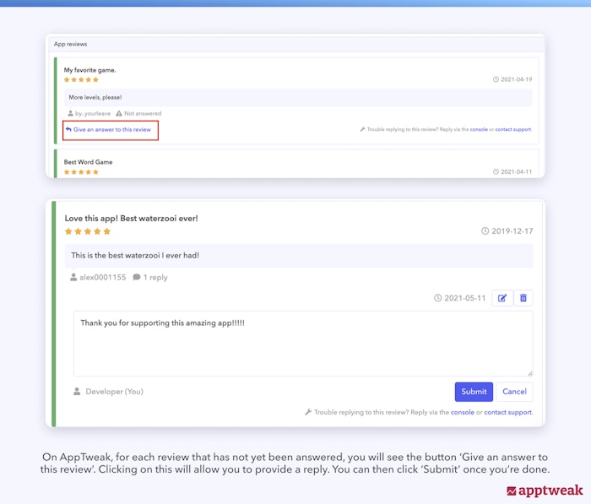Image resolution: width=591 pixels, height=504 pixels.
Task: Click the user icon beside alex0001155
Action: tap(74, 277)
